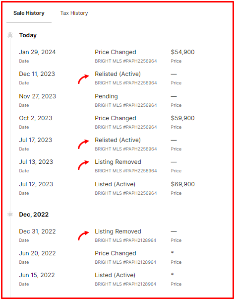Click the Today section heading
This screenshot has height=301, width=236.
28,35
